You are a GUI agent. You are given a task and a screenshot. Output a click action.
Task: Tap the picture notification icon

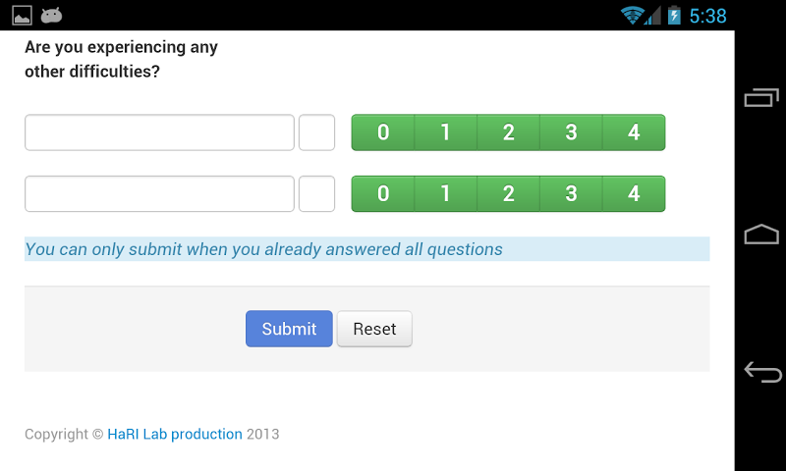click(22, 15)
